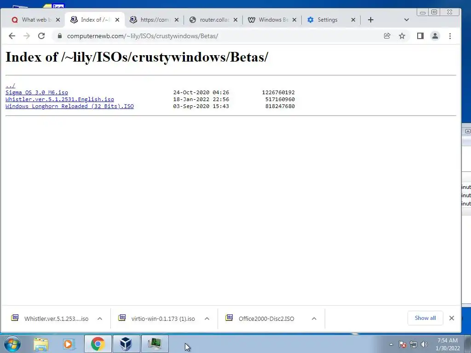Close the router.colla tab
Image resolution: width=471 pixels, height=353 pixels.
coord(235,20)
